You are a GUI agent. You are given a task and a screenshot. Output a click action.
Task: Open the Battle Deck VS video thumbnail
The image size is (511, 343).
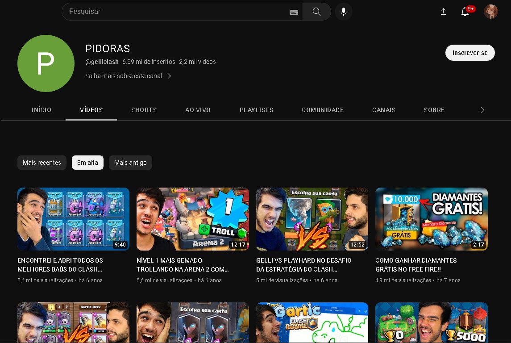click(x=73, y=322)
